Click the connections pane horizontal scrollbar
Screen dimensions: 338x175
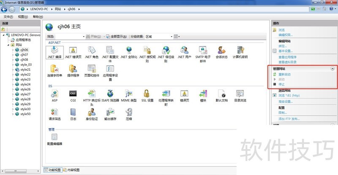(x=20, y=171)
